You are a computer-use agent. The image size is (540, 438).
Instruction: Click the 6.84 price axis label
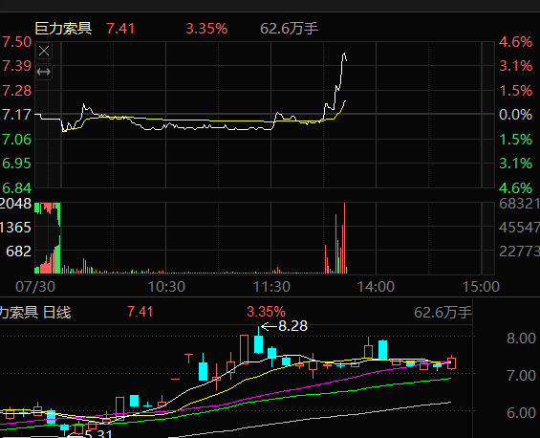coord(16,188)
